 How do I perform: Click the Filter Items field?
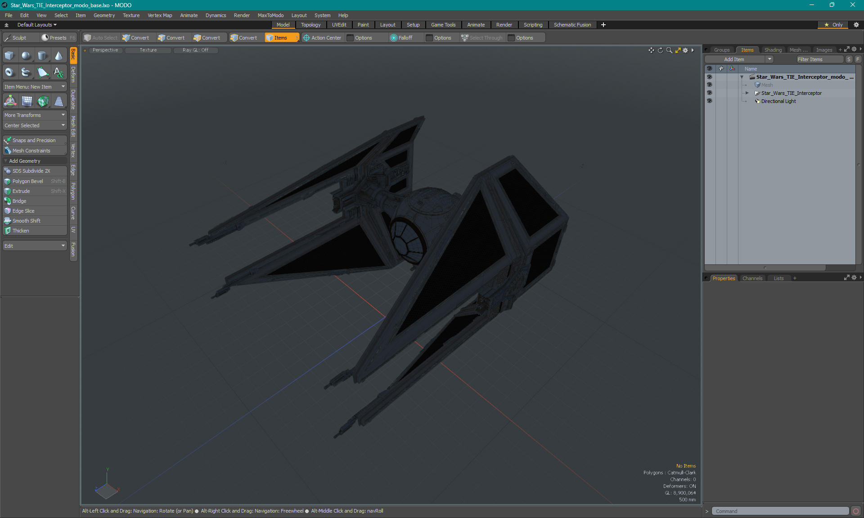point(820,59)
